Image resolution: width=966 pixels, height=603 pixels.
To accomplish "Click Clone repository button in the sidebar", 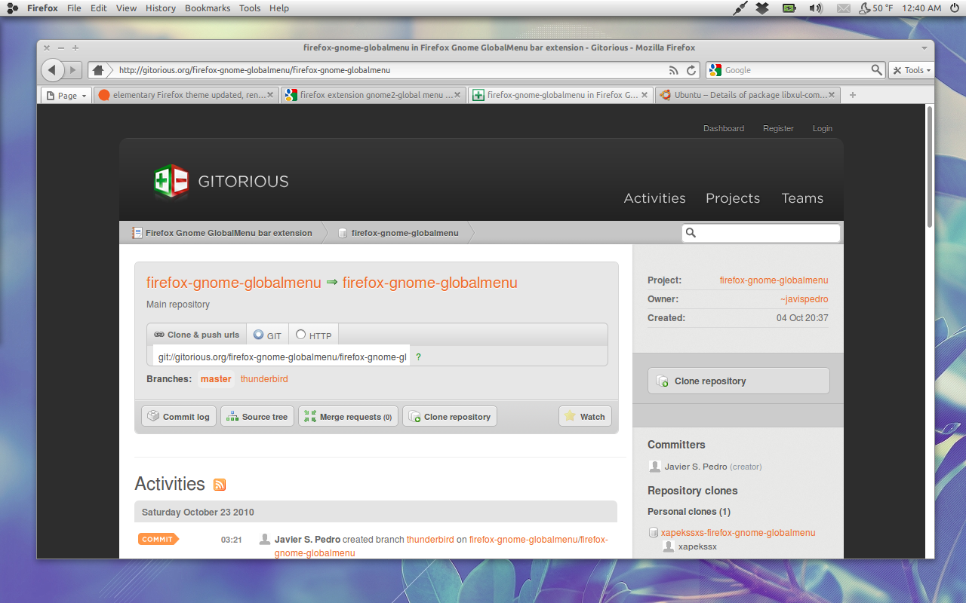I will pyautogui.click(x=738, y=381).
